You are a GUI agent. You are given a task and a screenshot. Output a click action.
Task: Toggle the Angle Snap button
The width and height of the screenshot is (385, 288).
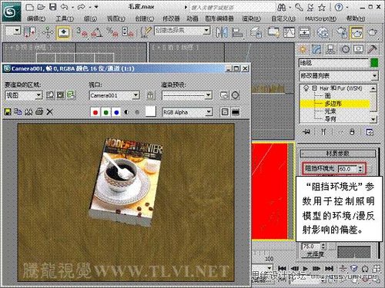click(x=97, y=32)
